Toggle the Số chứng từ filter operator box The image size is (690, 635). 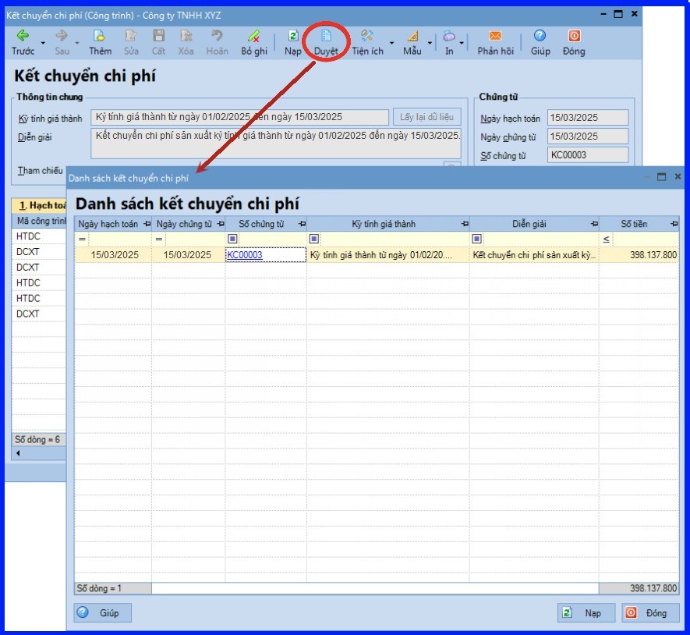[x=232, y=239]
